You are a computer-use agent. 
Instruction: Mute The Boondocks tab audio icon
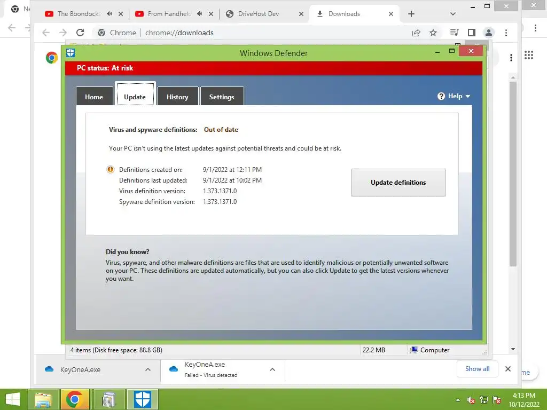coord(110,13)
